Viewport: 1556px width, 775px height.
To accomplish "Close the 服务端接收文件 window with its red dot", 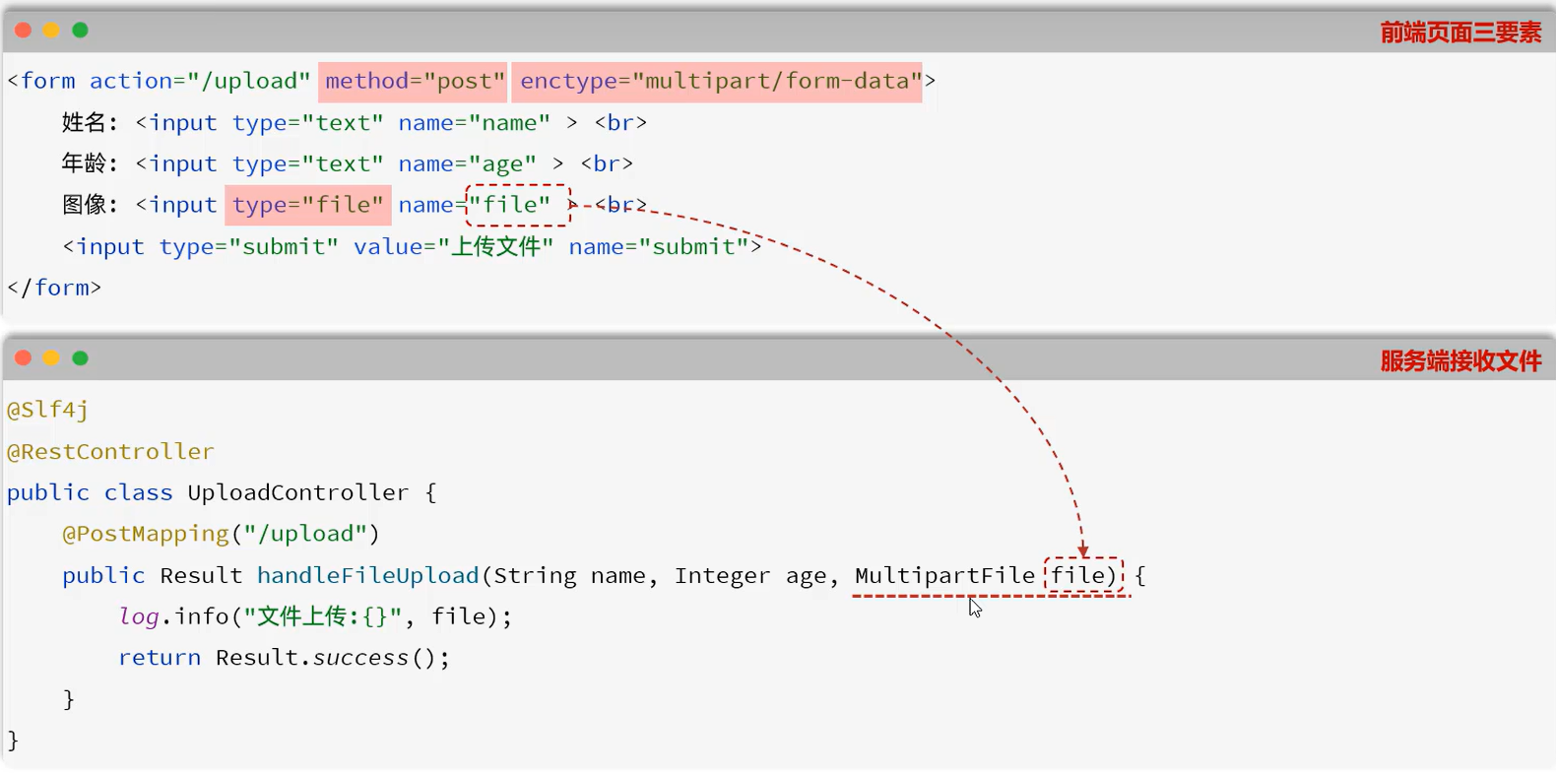I will click(23, 358).
